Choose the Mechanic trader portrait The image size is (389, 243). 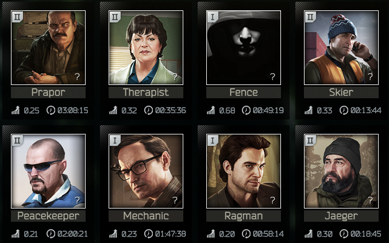point(146,171)
